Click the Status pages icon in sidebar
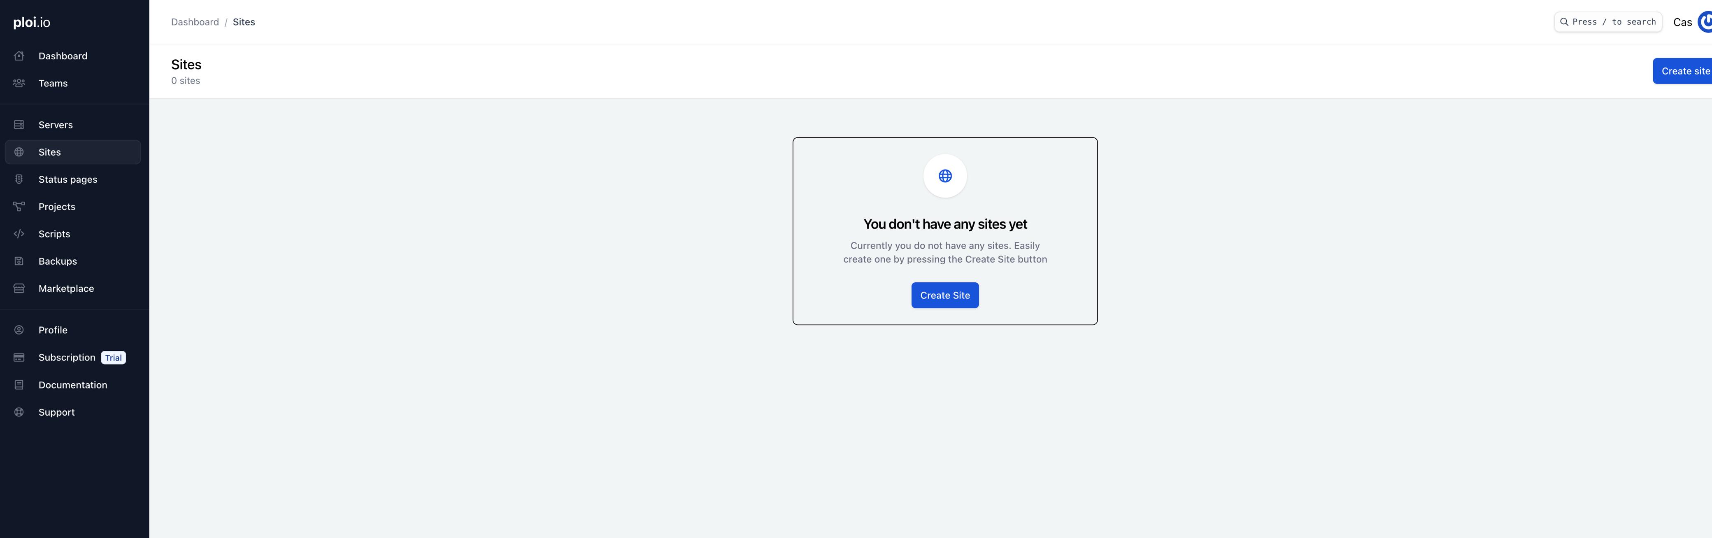The height and width of the screenshot is (538, 1712). click(19, 179)
